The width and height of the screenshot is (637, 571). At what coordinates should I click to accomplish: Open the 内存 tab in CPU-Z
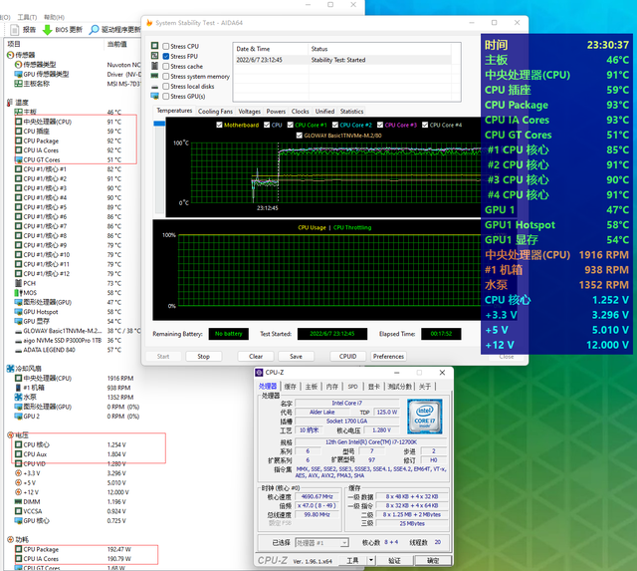click(x=331, y=386)
